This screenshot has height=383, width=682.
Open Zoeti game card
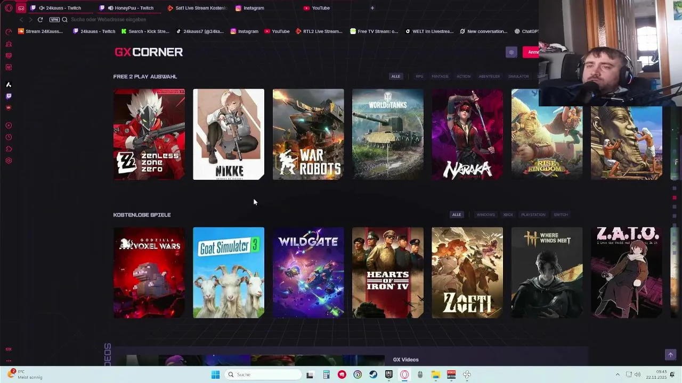click(x=467, y=273)
